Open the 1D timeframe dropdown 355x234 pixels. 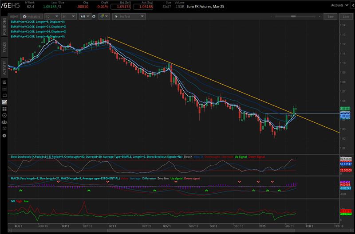tap(52, 16)
